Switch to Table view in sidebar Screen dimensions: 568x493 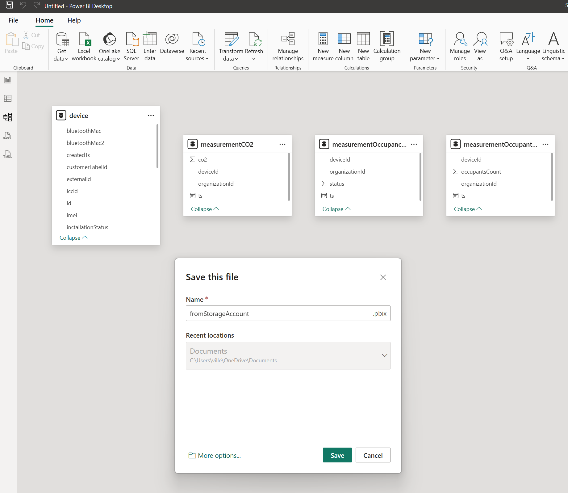click(8, 99)
